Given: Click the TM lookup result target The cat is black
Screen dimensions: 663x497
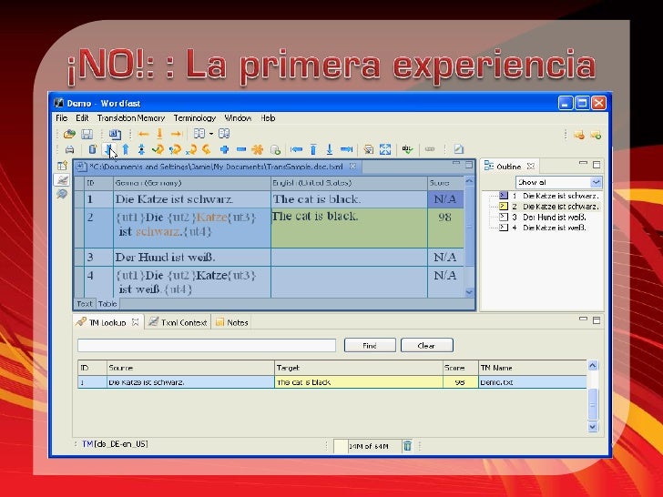Looking at the screenshot, I should [358, 382].
